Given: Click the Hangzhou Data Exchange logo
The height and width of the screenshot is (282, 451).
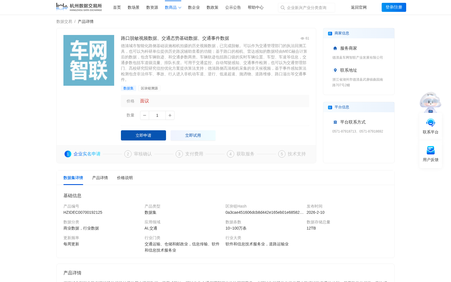Looking at the screenshot, I should click(x=79, y=7).
